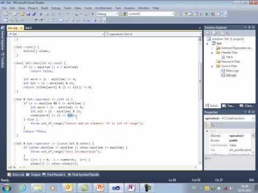Click the find combo box containing 'convert'
The height and width of the screenshot is (193, 258).
(x=151, y=14)
